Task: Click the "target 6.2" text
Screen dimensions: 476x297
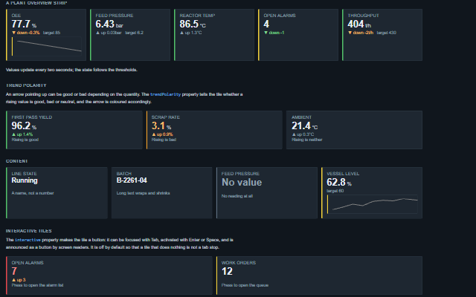Action: coord(134,33)
